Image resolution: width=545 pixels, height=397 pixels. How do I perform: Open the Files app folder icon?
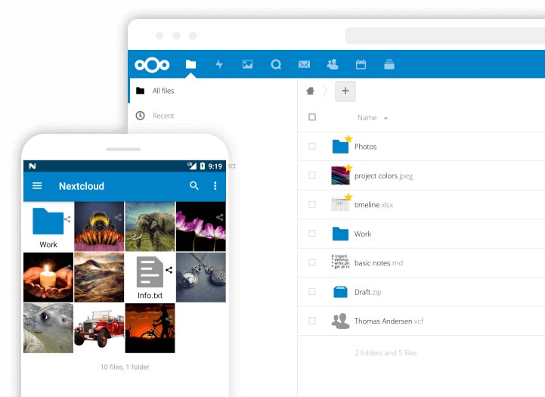point(190,64)
